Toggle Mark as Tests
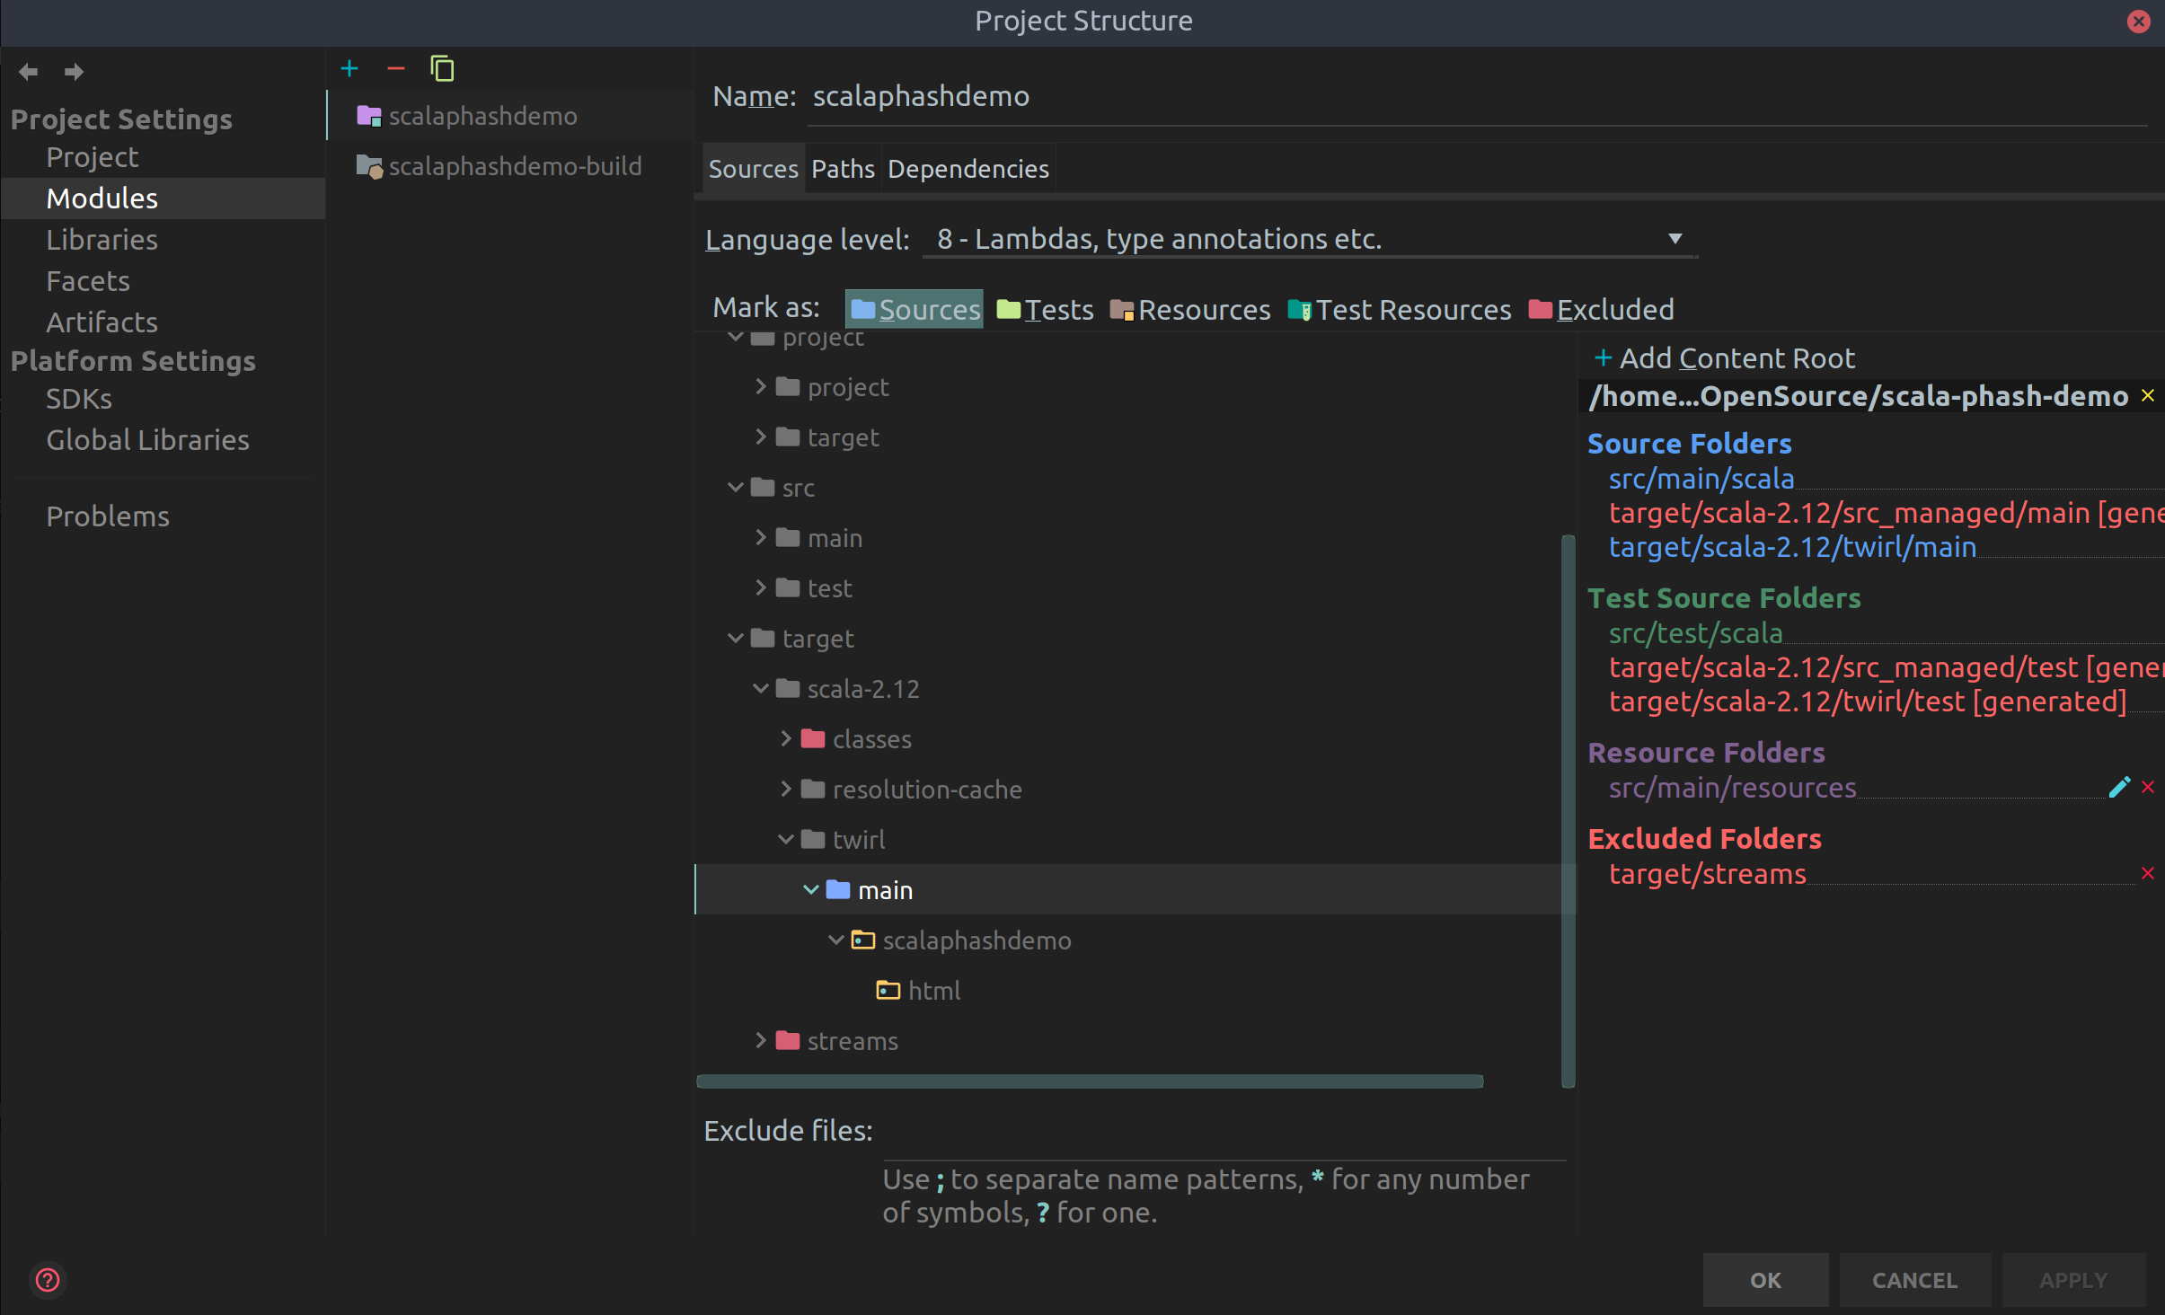Viewport: 2165px width, 1315px height. pyautogui.click(x=1045, y=310)
